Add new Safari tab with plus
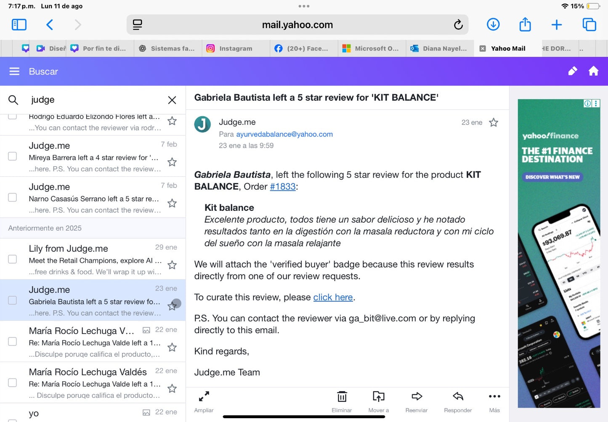 click(x=557, y=25)
